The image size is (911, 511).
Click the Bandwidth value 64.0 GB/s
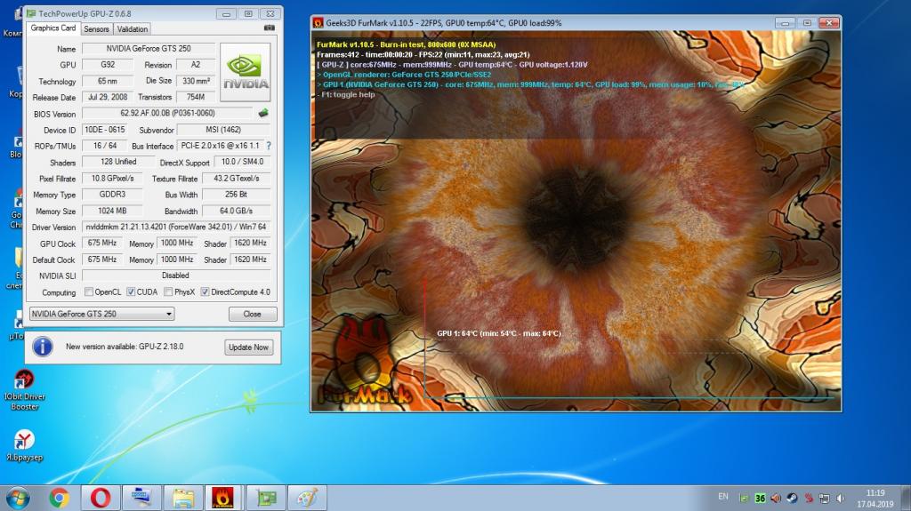(x=236, y=211)
